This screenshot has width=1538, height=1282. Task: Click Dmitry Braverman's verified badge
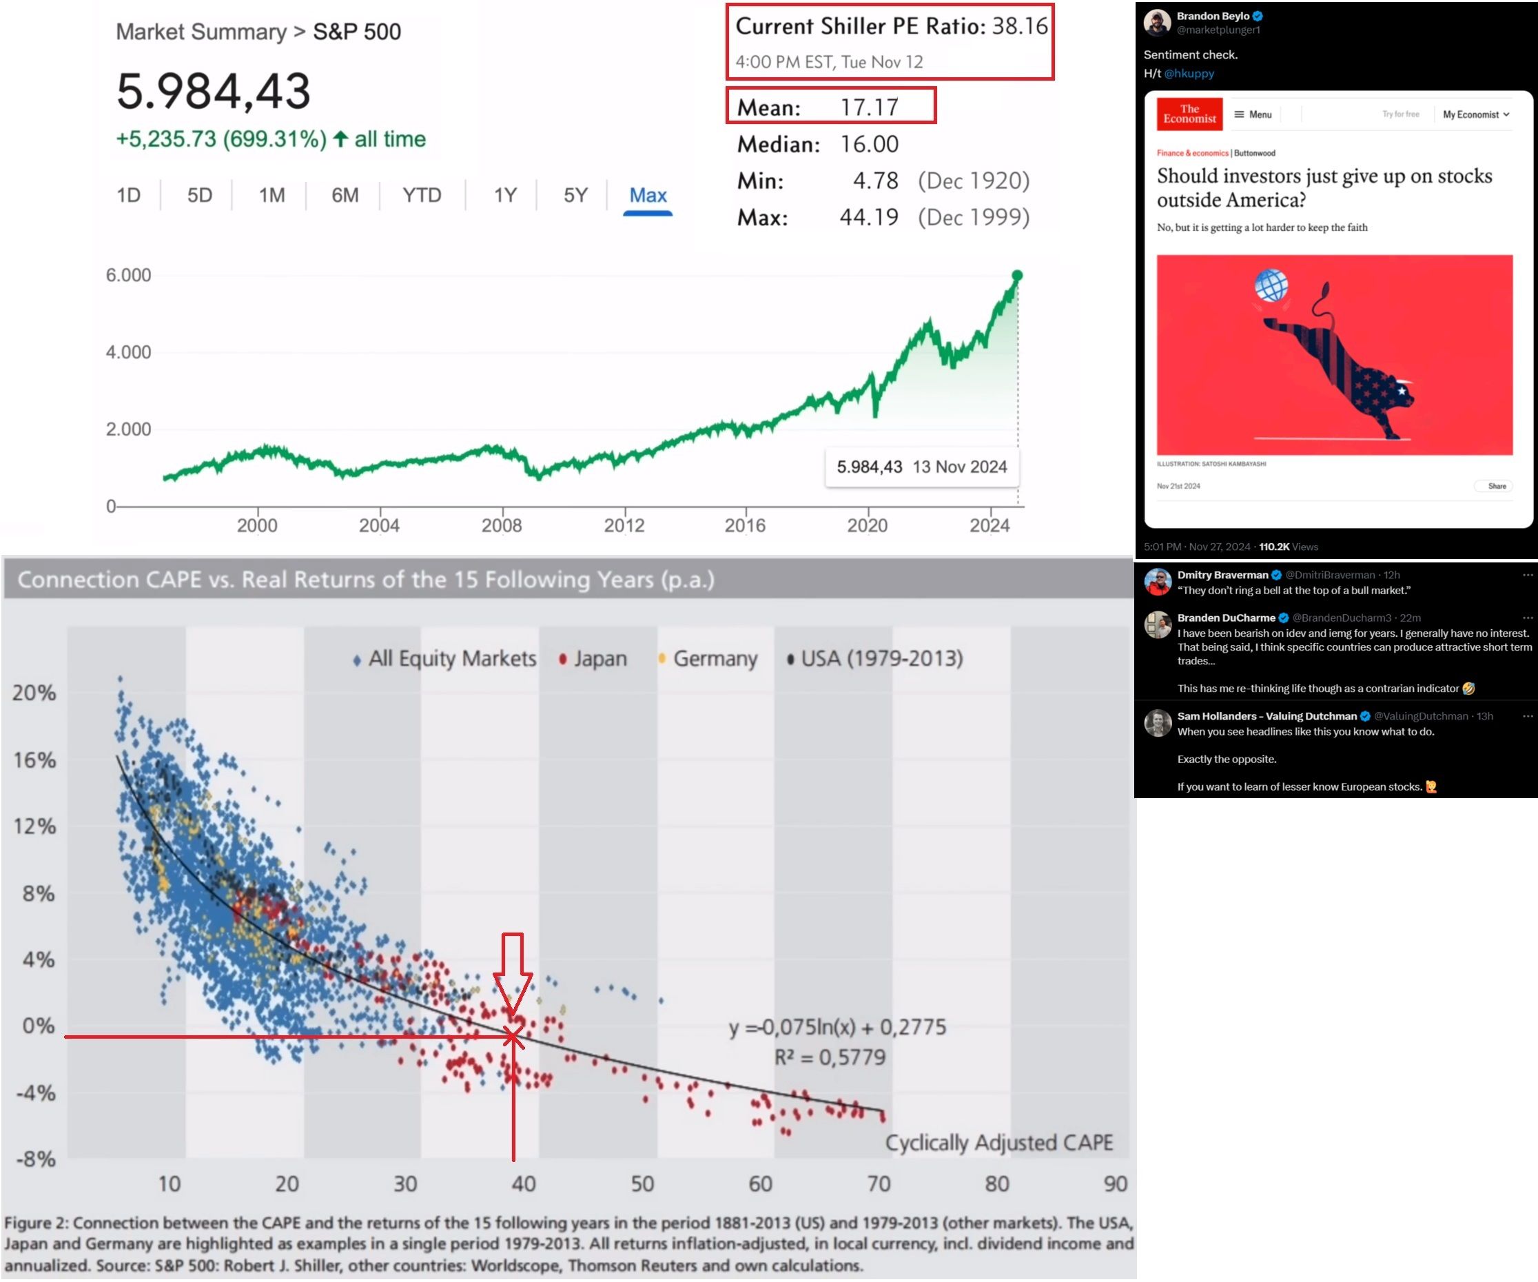tap(1277, 575)
